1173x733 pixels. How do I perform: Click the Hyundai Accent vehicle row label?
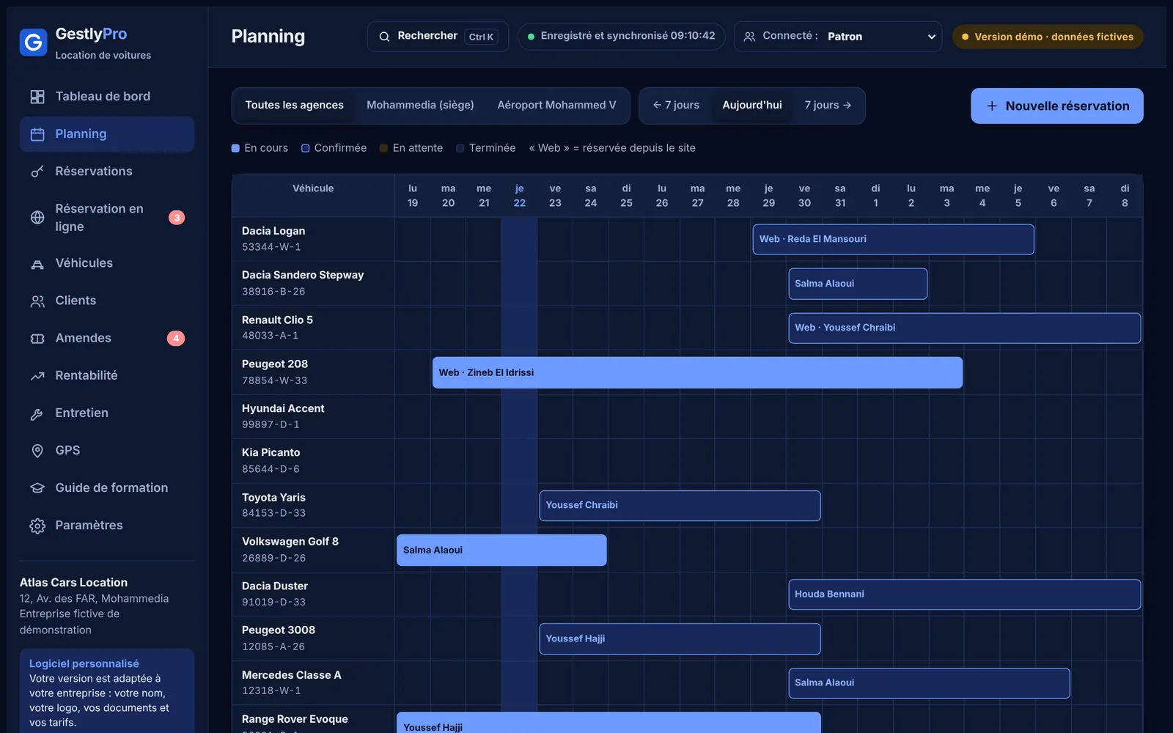pyautogui.click(x=313, y=416)
